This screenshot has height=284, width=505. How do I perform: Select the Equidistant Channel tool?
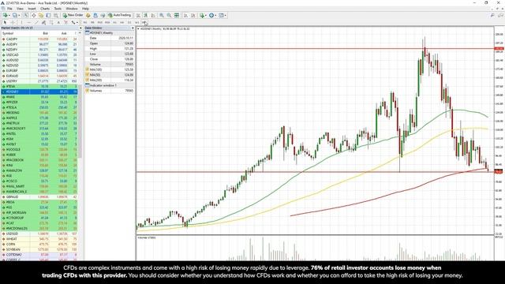click(x=43, y=22)
